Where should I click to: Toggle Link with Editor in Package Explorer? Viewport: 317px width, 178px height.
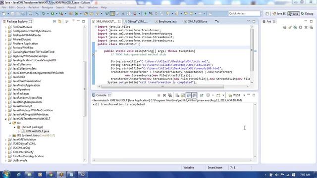pyautogui.click(x=60, y=21)
